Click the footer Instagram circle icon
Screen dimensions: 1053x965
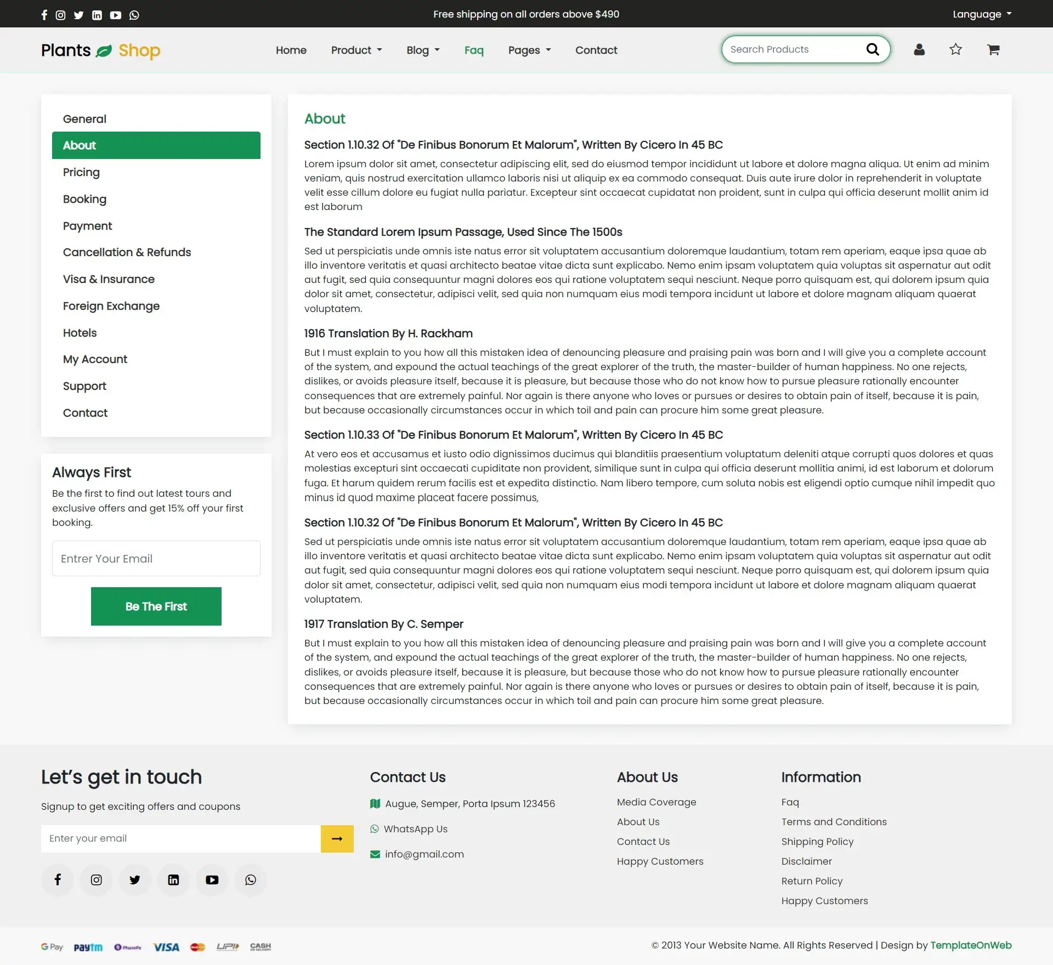96,880
